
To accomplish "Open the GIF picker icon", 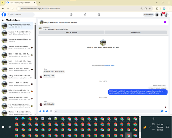I will 51,111.
